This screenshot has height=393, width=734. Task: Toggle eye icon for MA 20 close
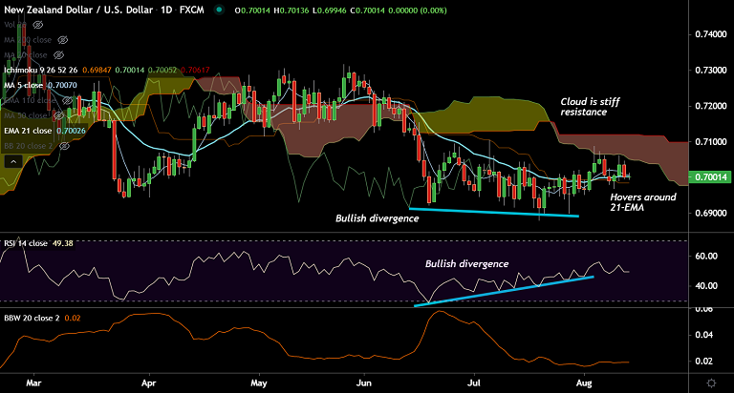point(58,55)
